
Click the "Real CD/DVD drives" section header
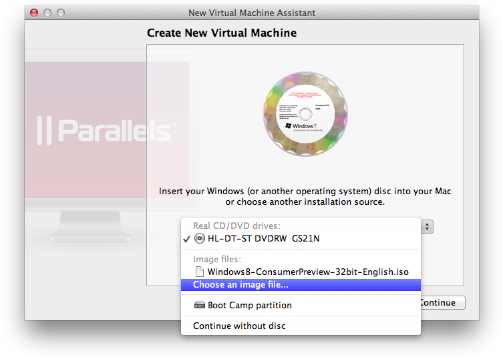point(236,226)
